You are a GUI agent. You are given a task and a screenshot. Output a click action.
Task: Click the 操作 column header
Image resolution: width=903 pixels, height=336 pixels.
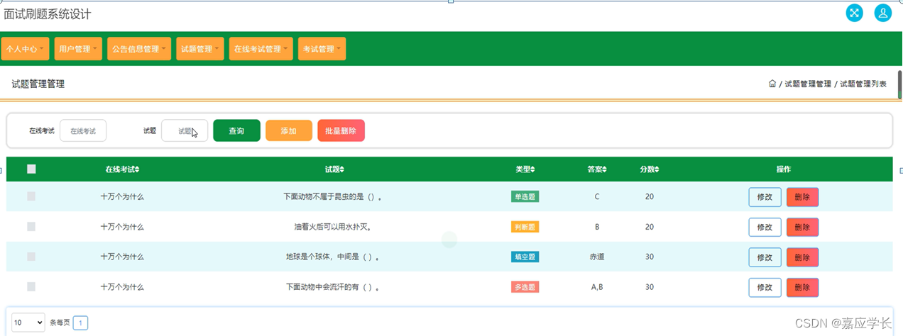[784, 169]
